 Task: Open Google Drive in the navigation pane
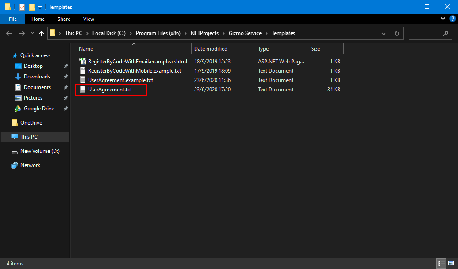[39, 109]
